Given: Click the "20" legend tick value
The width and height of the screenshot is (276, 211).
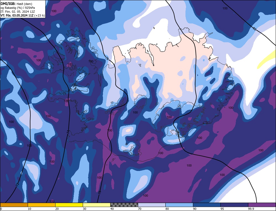Looking at the screenshot, I should (x=57, y=209).
